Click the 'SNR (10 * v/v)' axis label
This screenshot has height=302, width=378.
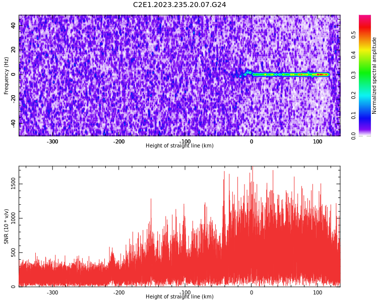pyautogui.click(x=6, y=226)
